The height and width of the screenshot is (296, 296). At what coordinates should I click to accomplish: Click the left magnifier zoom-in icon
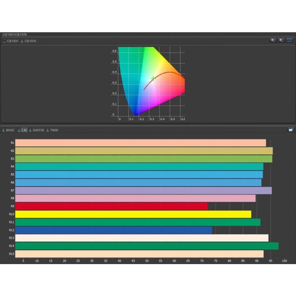273,41
